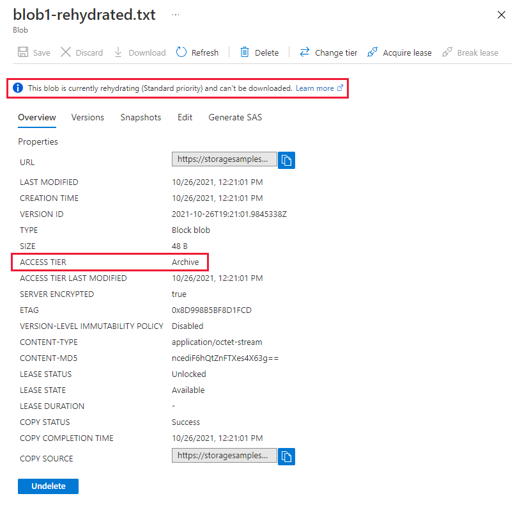513x512 pixels.
Task: Delete blob1-rehydrated.txt
Action: click(258, 52)
